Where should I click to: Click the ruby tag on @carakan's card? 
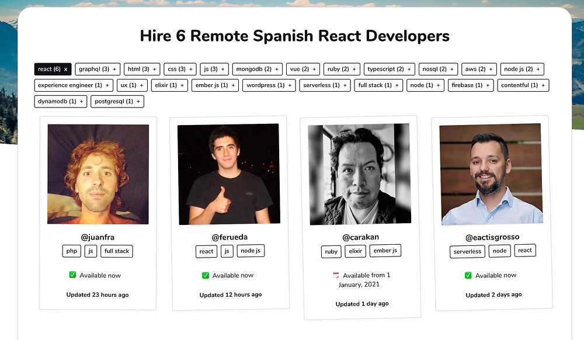click(331, 251)
